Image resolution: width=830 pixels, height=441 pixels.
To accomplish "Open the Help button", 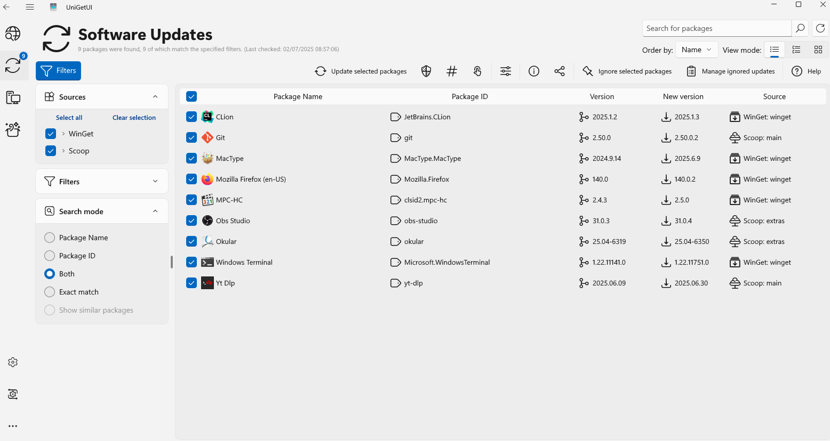I will 806,71.
